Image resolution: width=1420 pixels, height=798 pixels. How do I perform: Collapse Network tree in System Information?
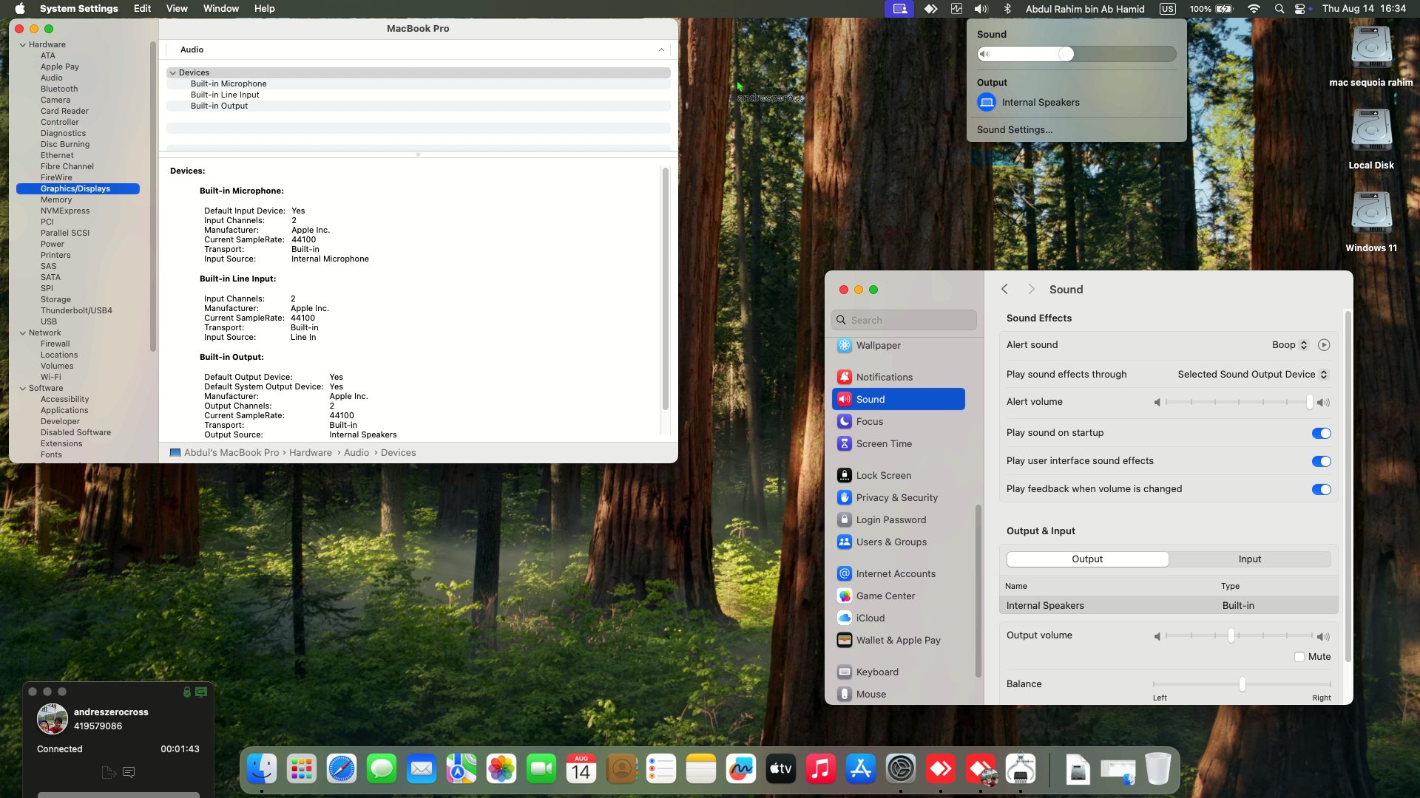pos(22,332)
